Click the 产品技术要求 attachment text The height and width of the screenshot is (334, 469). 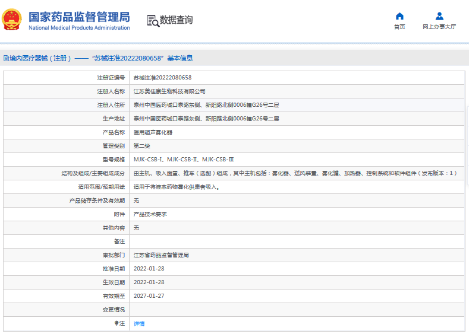point(150,214)
